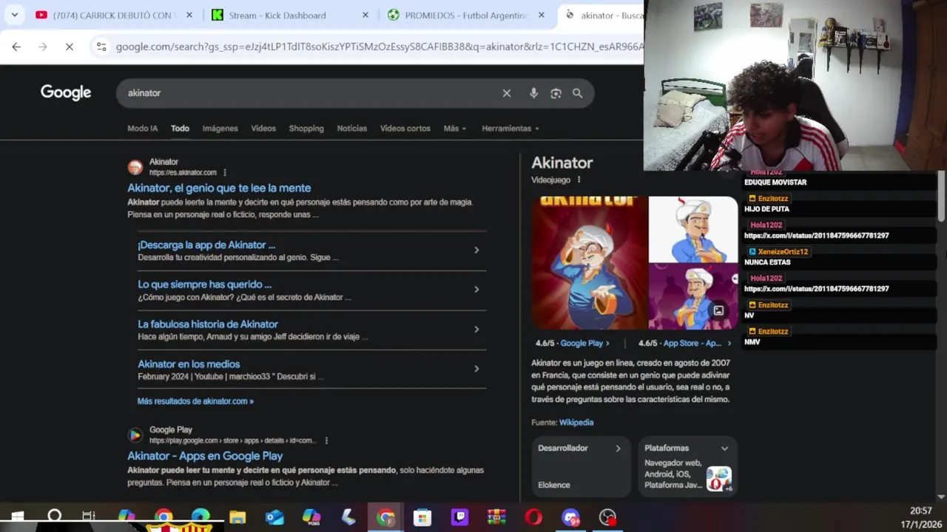Select the Shopping search tab
Viewport: 947px width, 532px height.
pos(306,129)
